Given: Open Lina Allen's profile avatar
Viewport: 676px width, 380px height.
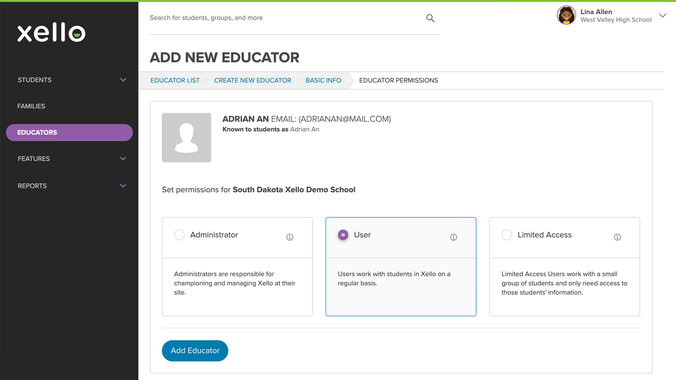Looking at the screenshot, I should (x=566, y=15).
